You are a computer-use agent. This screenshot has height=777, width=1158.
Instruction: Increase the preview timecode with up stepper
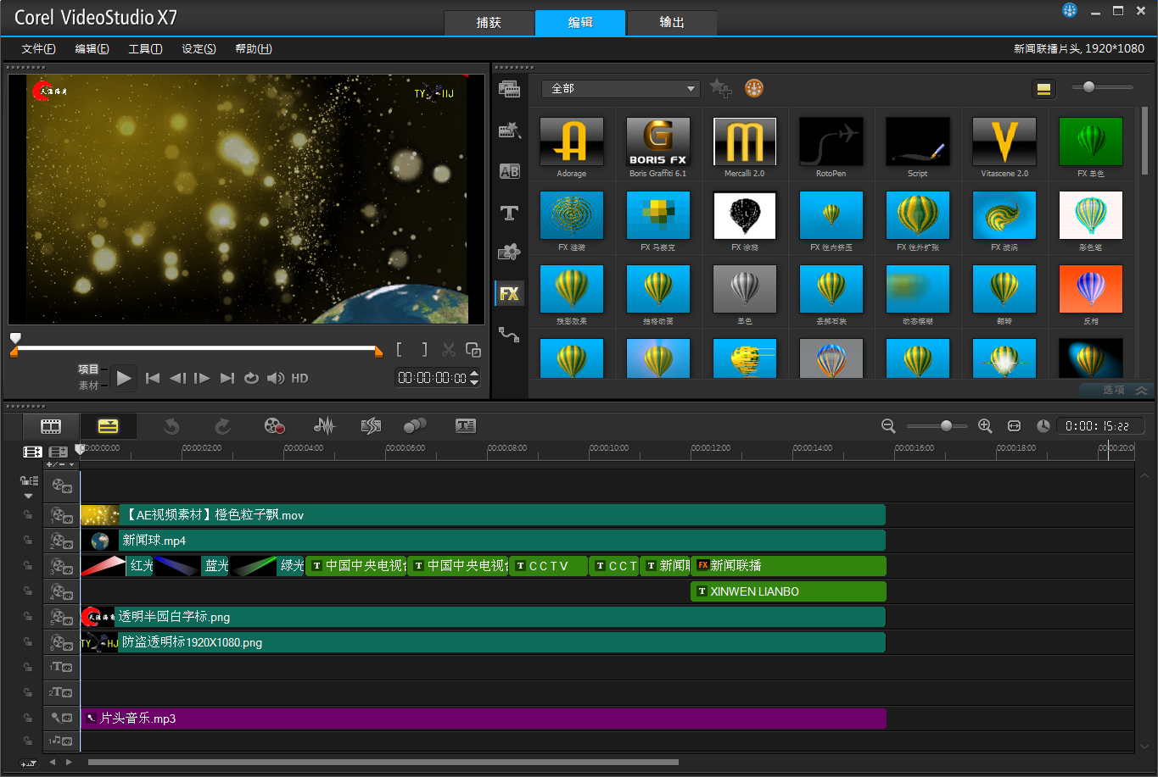[474, 374]
